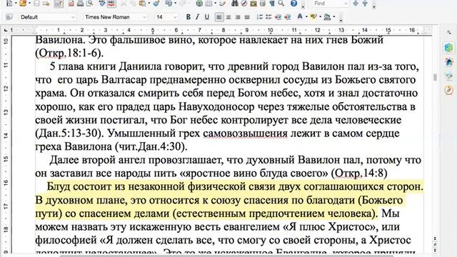Select Center Horizontally alignment
This screenshot has height=257, width=457.
(228, 17)
